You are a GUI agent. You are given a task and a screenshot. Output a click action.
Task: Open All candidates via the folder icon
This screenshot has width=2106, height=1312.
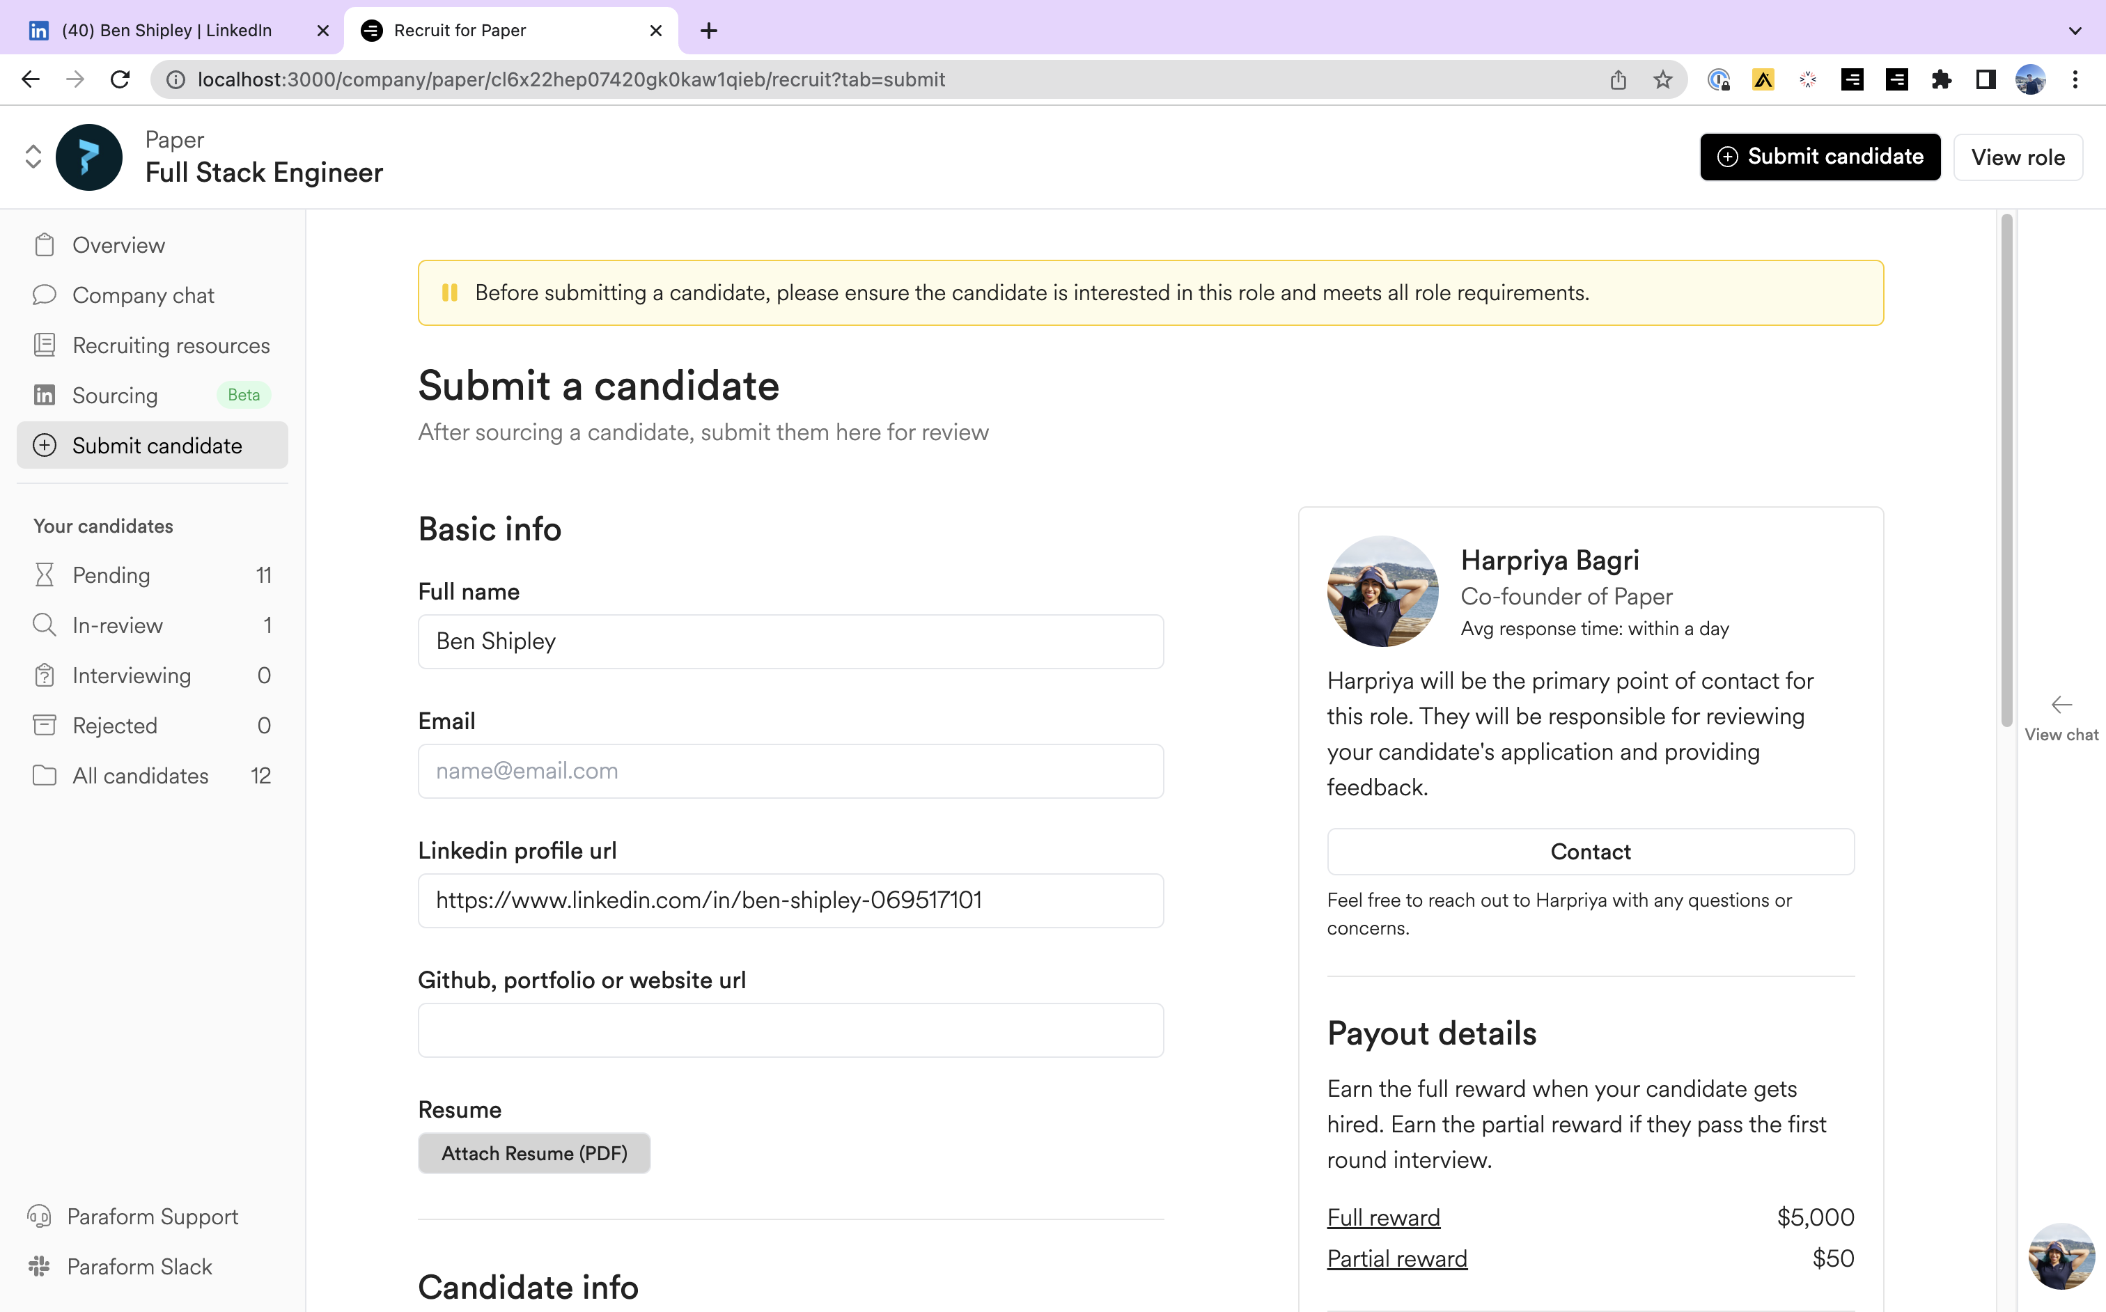click(45, 775)
